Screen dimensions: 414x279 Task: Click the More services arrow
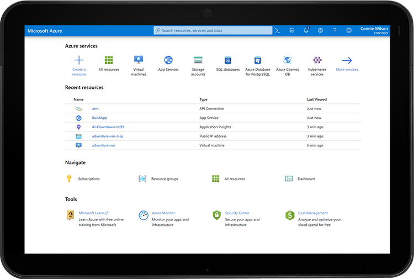(x=347, y=61)
